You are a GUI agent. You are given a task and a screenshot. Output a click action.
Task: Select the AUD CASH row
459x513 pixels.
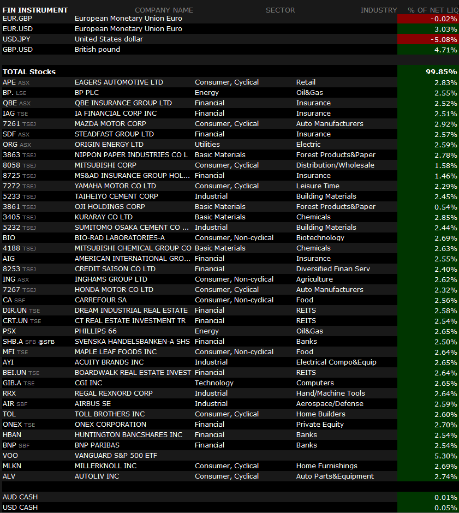tap(230, 497)
